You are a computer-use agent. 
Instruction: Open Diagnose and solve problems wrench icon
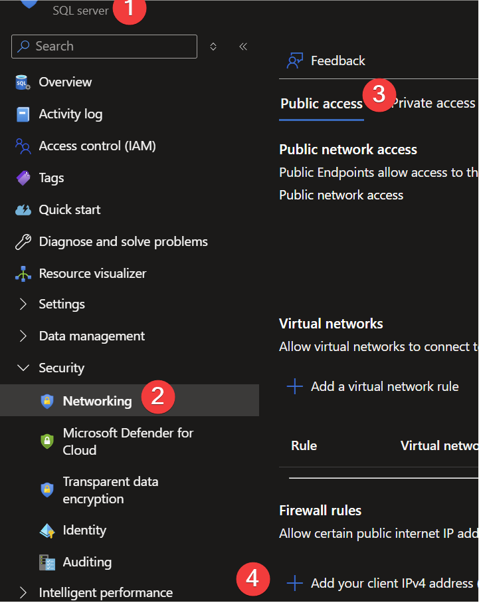pos(23,242)
